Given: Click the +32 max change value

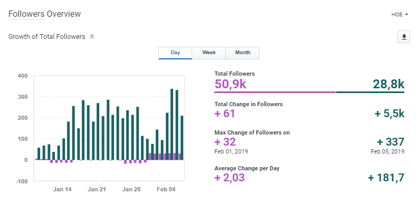Looking at the screenshot, I should 225,142.
